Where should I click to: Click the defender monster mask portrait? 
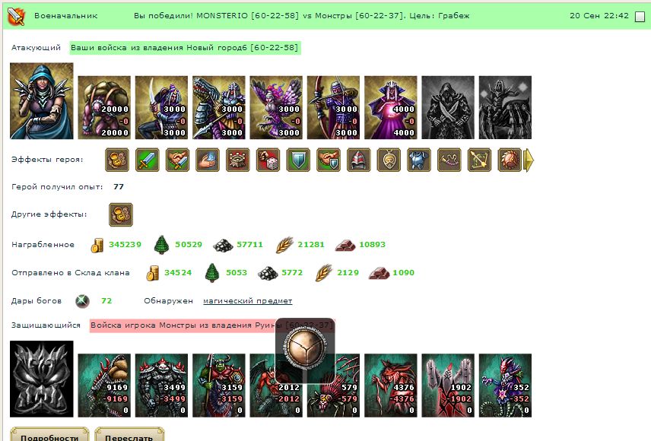click(x=42, y=379)
